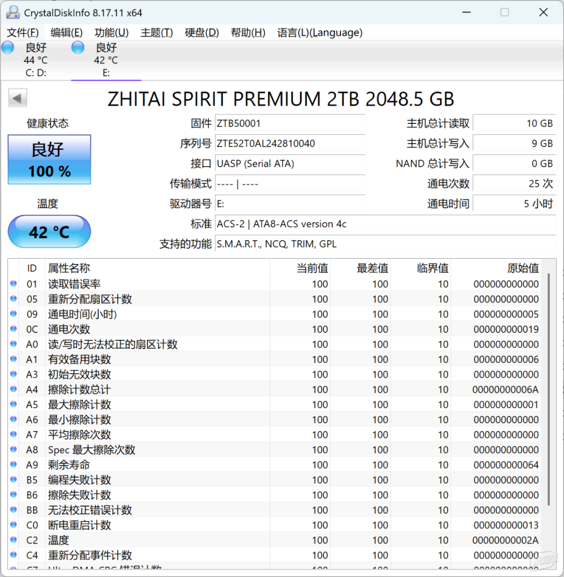This screenshot has width=564, height=577.
Task: Click the ID column header
Action: (x=32, y=268)
